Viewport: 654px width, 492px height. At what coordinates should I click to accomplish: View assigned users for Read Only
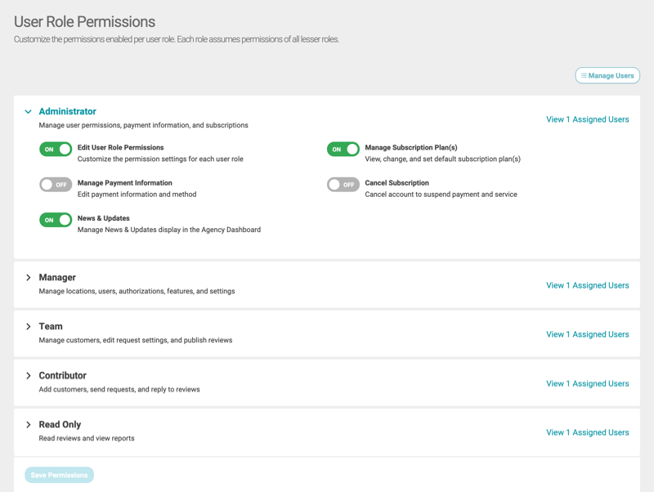pos(587,432)
